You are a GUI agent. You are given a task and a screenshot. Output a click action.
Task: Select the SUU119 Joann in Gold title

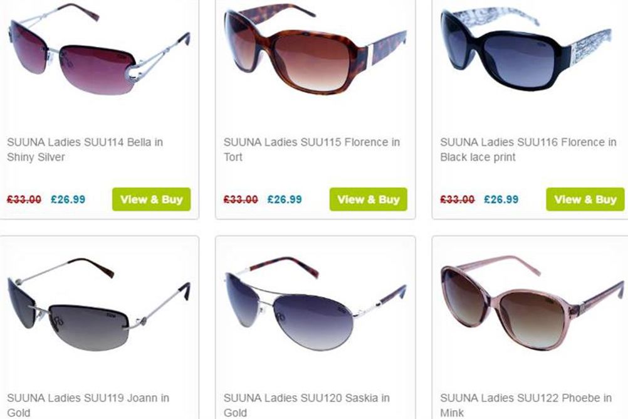pos(88,405)
